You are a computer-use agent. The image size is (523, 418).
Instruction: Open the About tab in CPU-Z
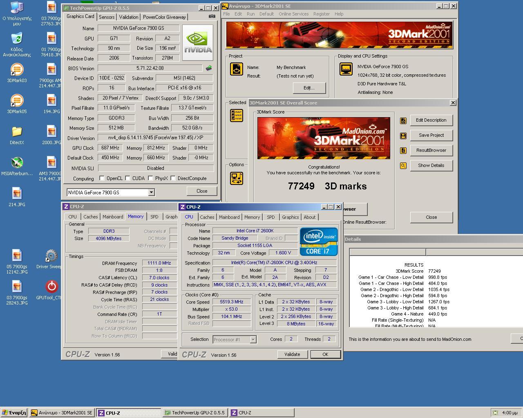[x=310, y=217]
